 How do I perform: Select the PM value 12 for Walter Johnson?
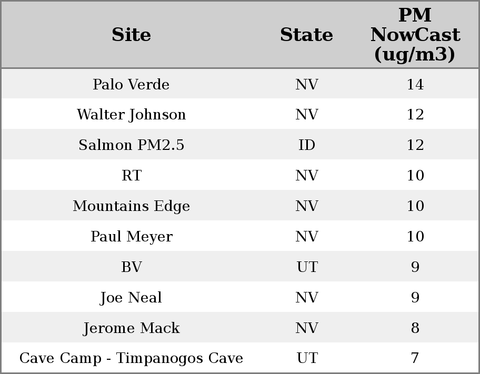pyautogui.click(x=415, y=115)
